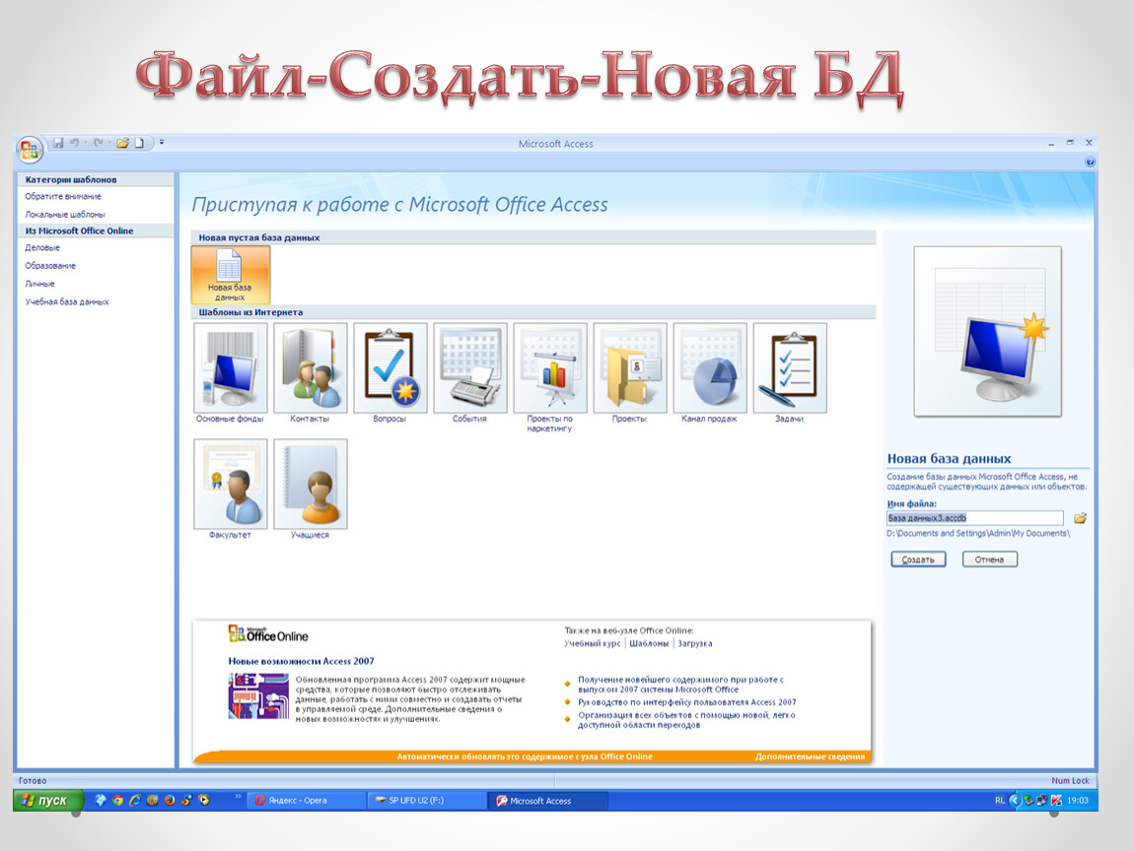Click the file name field 'База данных3.accdb'

975,518
